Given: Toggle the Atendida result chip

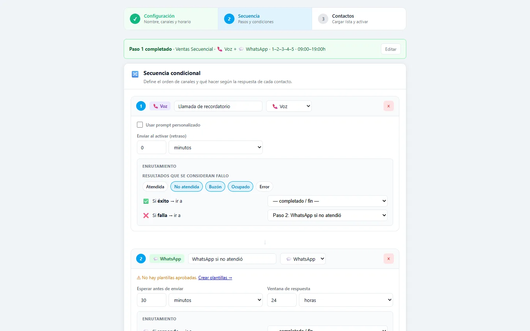Looking at the screenshot, I should tap(155, 186).
